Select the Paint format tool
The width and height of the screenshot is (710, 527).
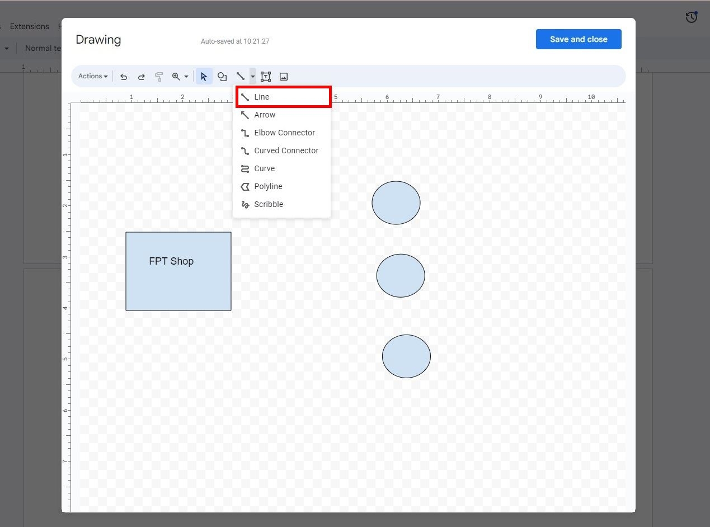point(159,76)
